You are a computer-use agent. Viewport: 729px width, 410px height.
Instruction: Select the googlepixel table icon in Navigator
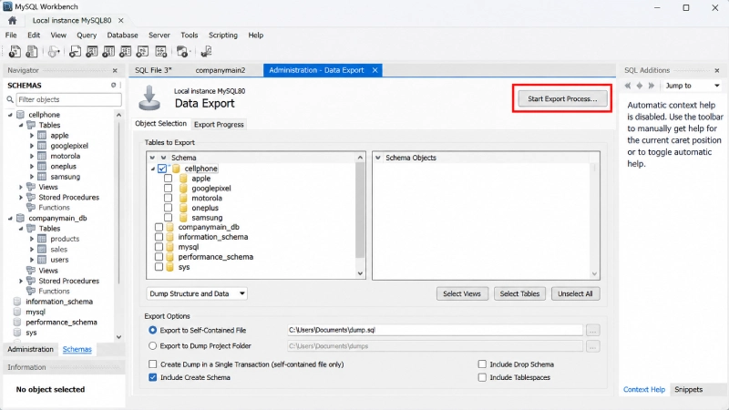coord(42,146)
